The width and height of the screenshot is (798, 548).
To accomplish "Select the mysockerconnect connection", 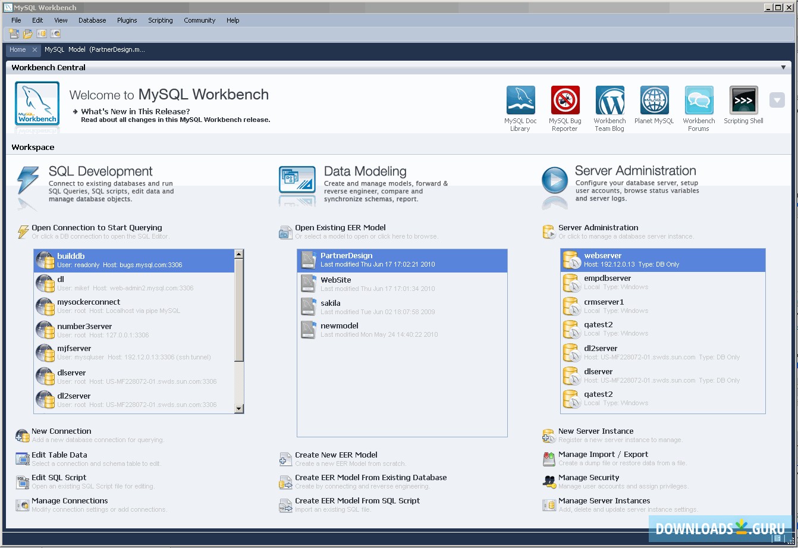I will coord(134,306).
